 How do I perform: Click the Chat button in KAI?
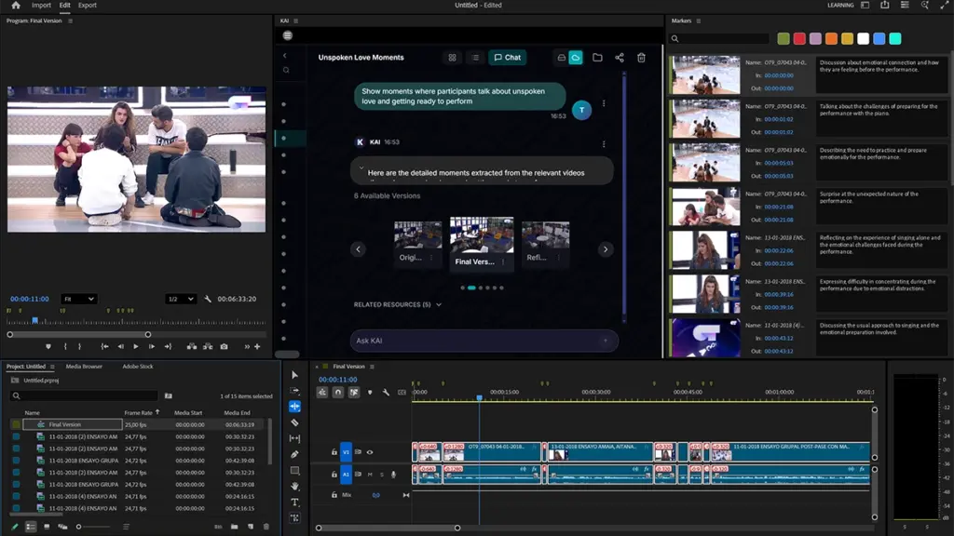click(x=507, y=58)
